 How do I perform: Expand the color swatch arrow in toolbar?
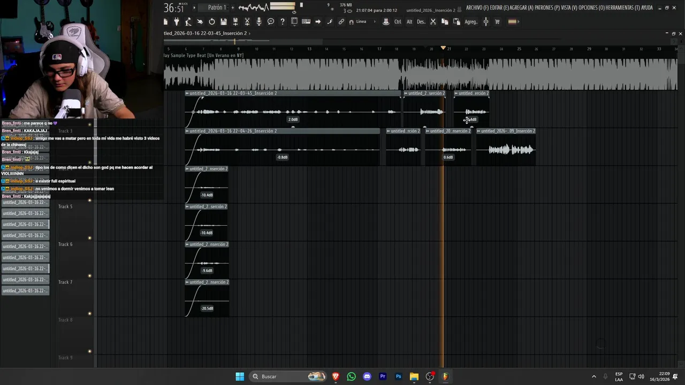point(520,22)
